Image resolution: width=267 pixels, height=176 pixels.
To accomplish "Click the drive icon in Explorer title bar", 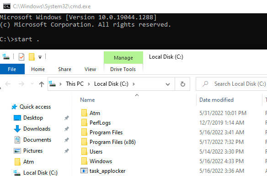I will 6,57.
